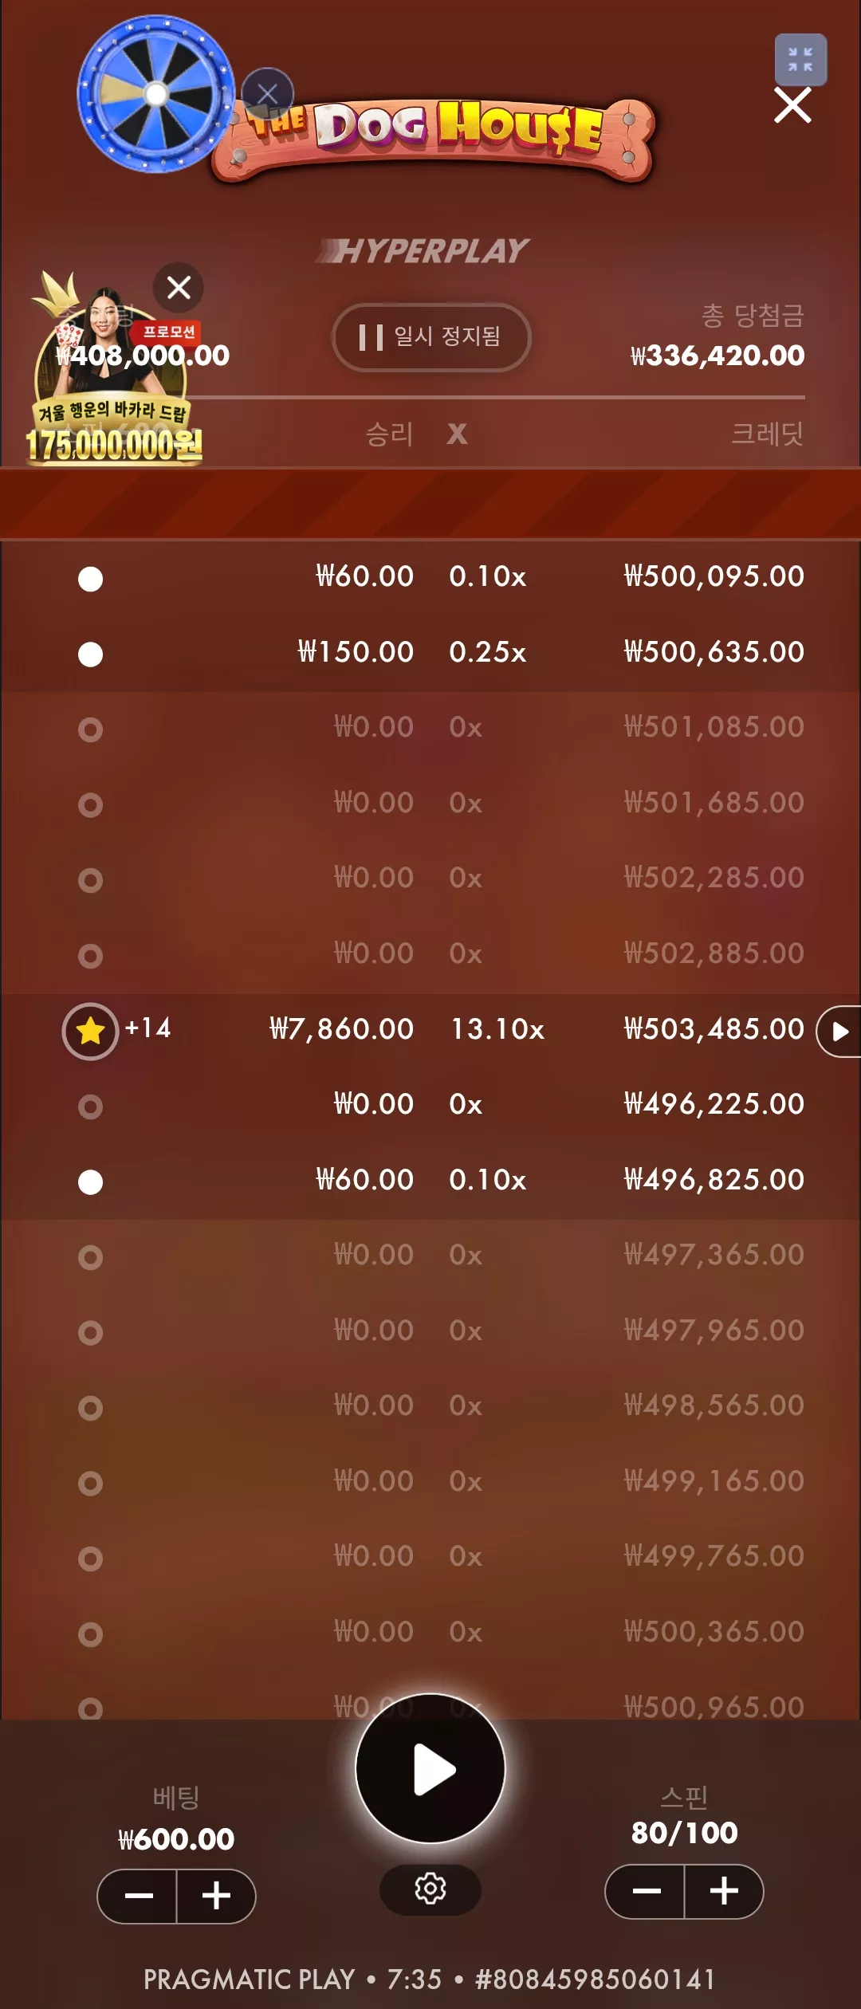The height and width of the screenshot is (2009, 861).
Task: Dismiss the prize wheel with its small X
Action: 268,94
